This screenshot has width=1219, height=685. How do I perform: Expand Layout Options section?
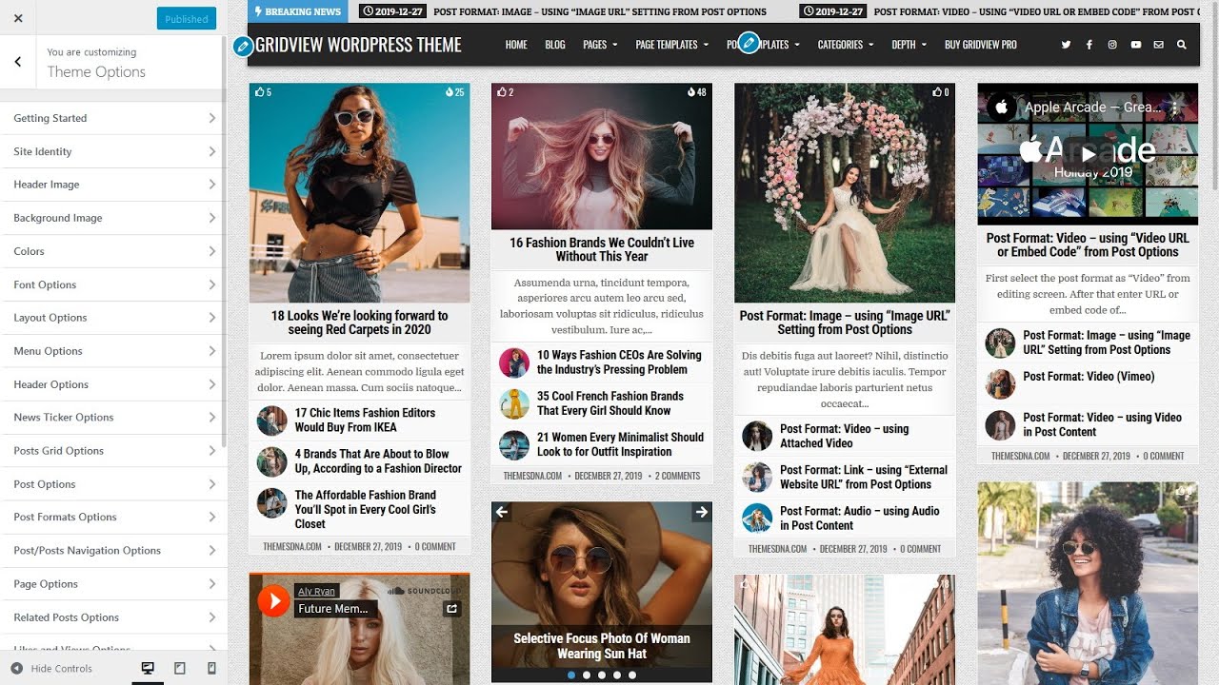pos(113,318)
